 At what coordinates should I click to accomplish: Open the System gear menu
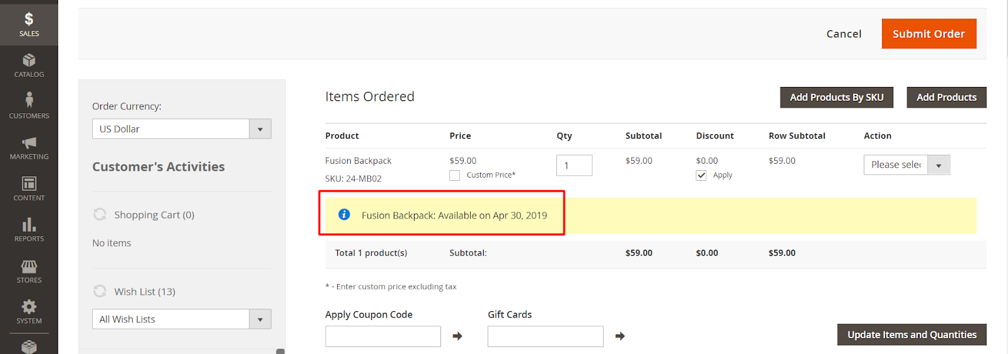click(x=29, y=312)
